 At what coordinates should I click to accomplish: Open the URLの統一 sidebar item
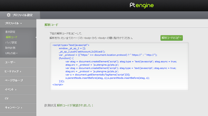point(11,53)
